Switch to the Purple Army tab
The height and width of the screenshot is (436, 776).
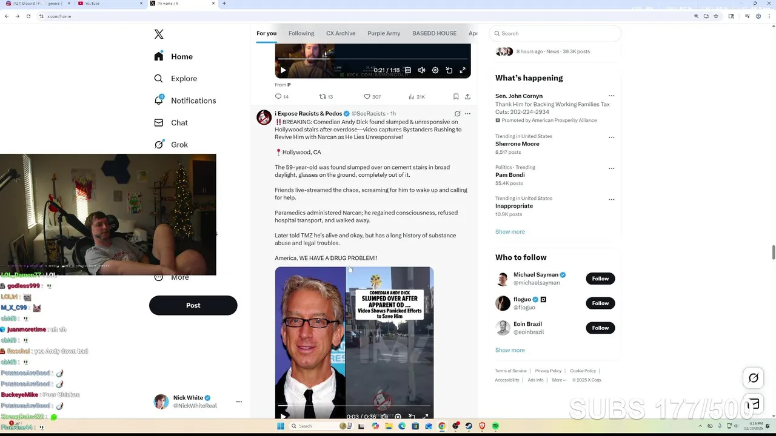(384, 33)
